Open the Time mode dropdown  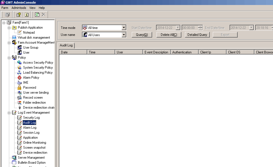pos(124,28)
